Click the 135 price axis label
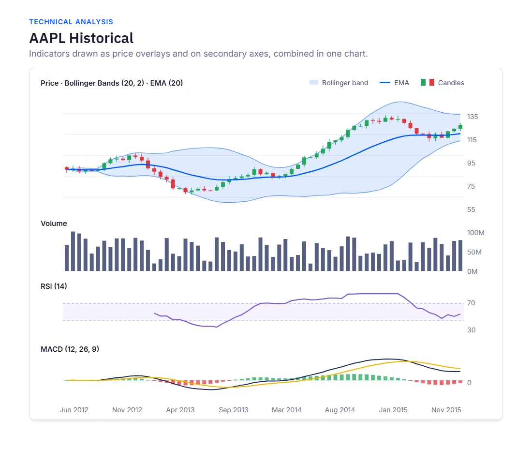 pos(473,117)
